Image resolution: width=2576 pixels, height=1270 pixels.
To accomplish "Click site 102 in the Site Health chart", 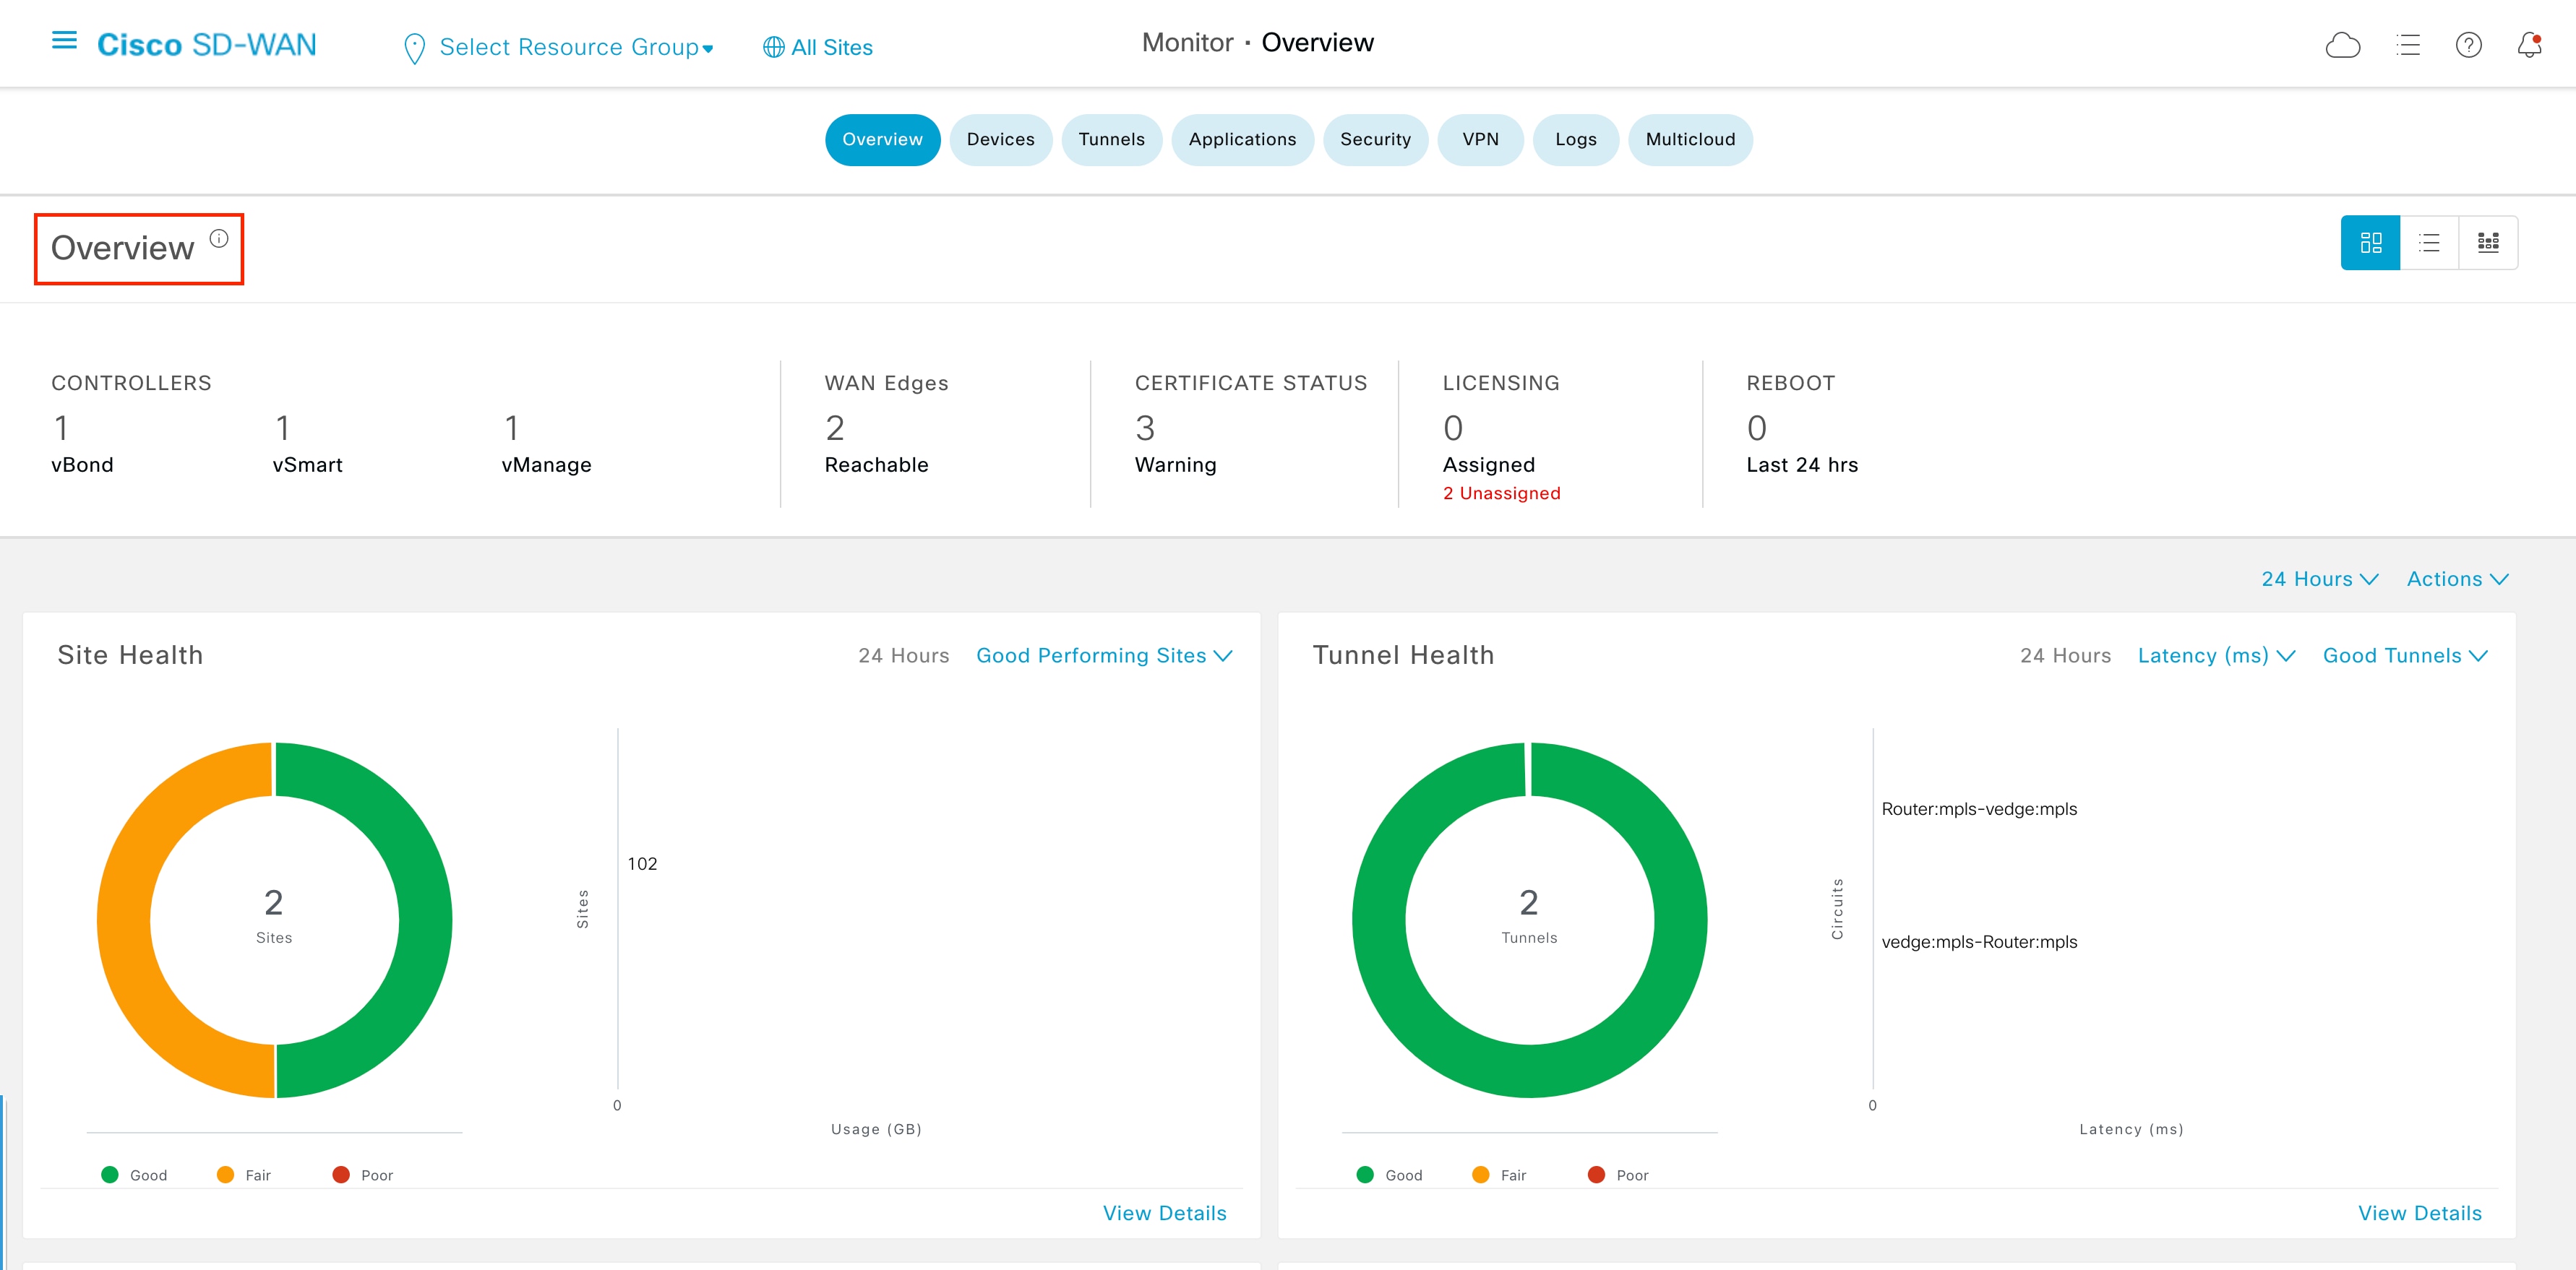I will 642,864.
